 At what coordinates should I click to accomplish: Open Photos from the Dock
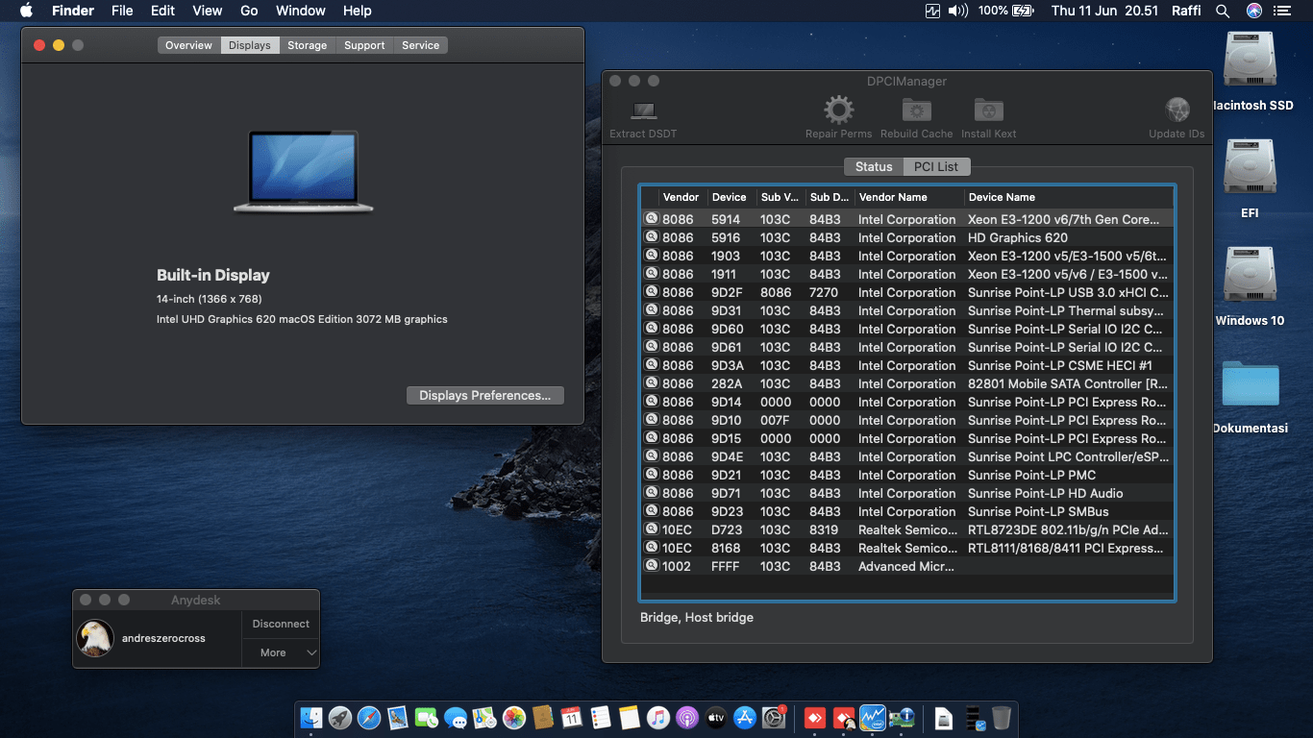(513, 718)
